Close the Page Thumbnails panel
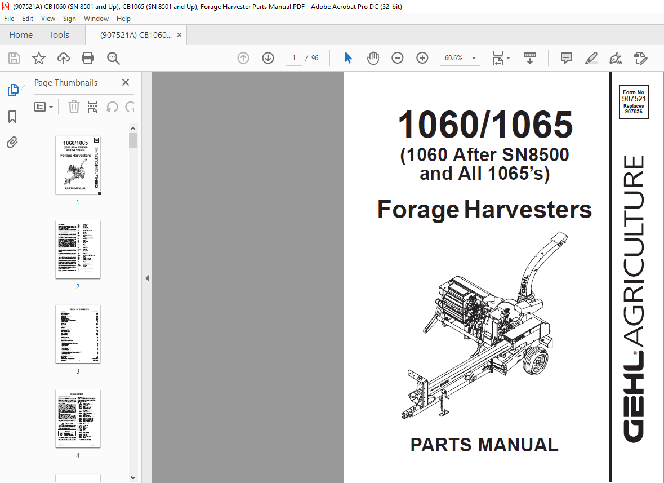 click(x=126, y=82)
